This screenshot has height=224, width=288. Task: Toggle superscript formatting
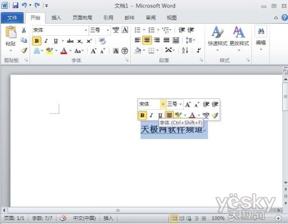pos(89,41)
